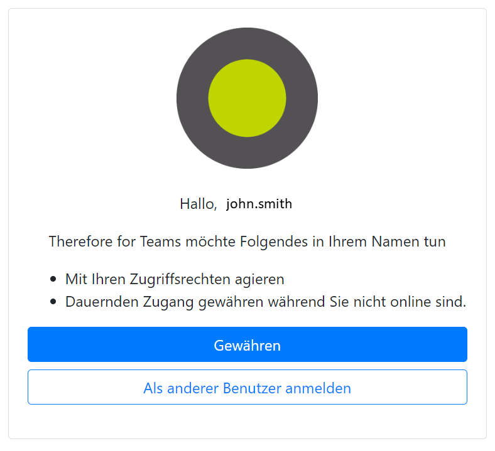The width and height of the screenshot is (495, 451).
Task: Select the Dauernden Zugang gewähren permission line
Action: [x=266, y=302]
